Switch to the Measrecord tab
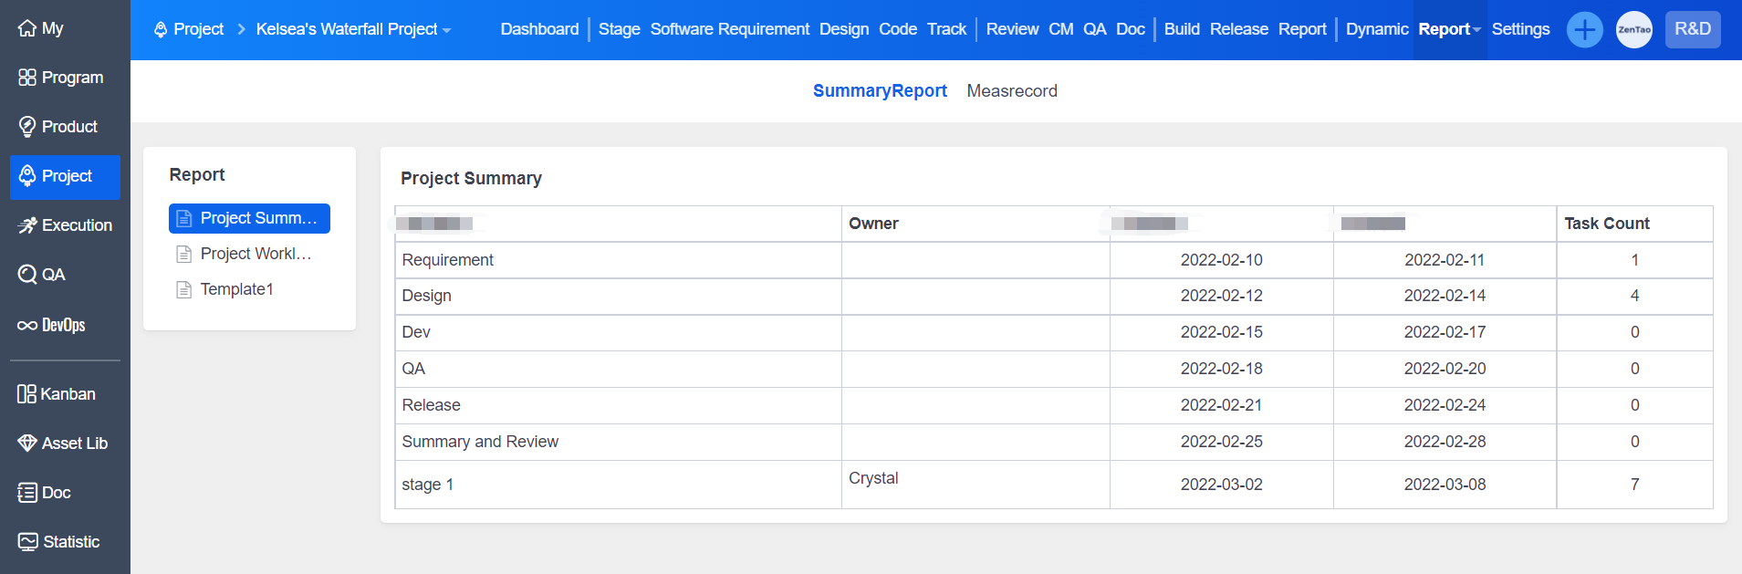 tap(1011, 91)
